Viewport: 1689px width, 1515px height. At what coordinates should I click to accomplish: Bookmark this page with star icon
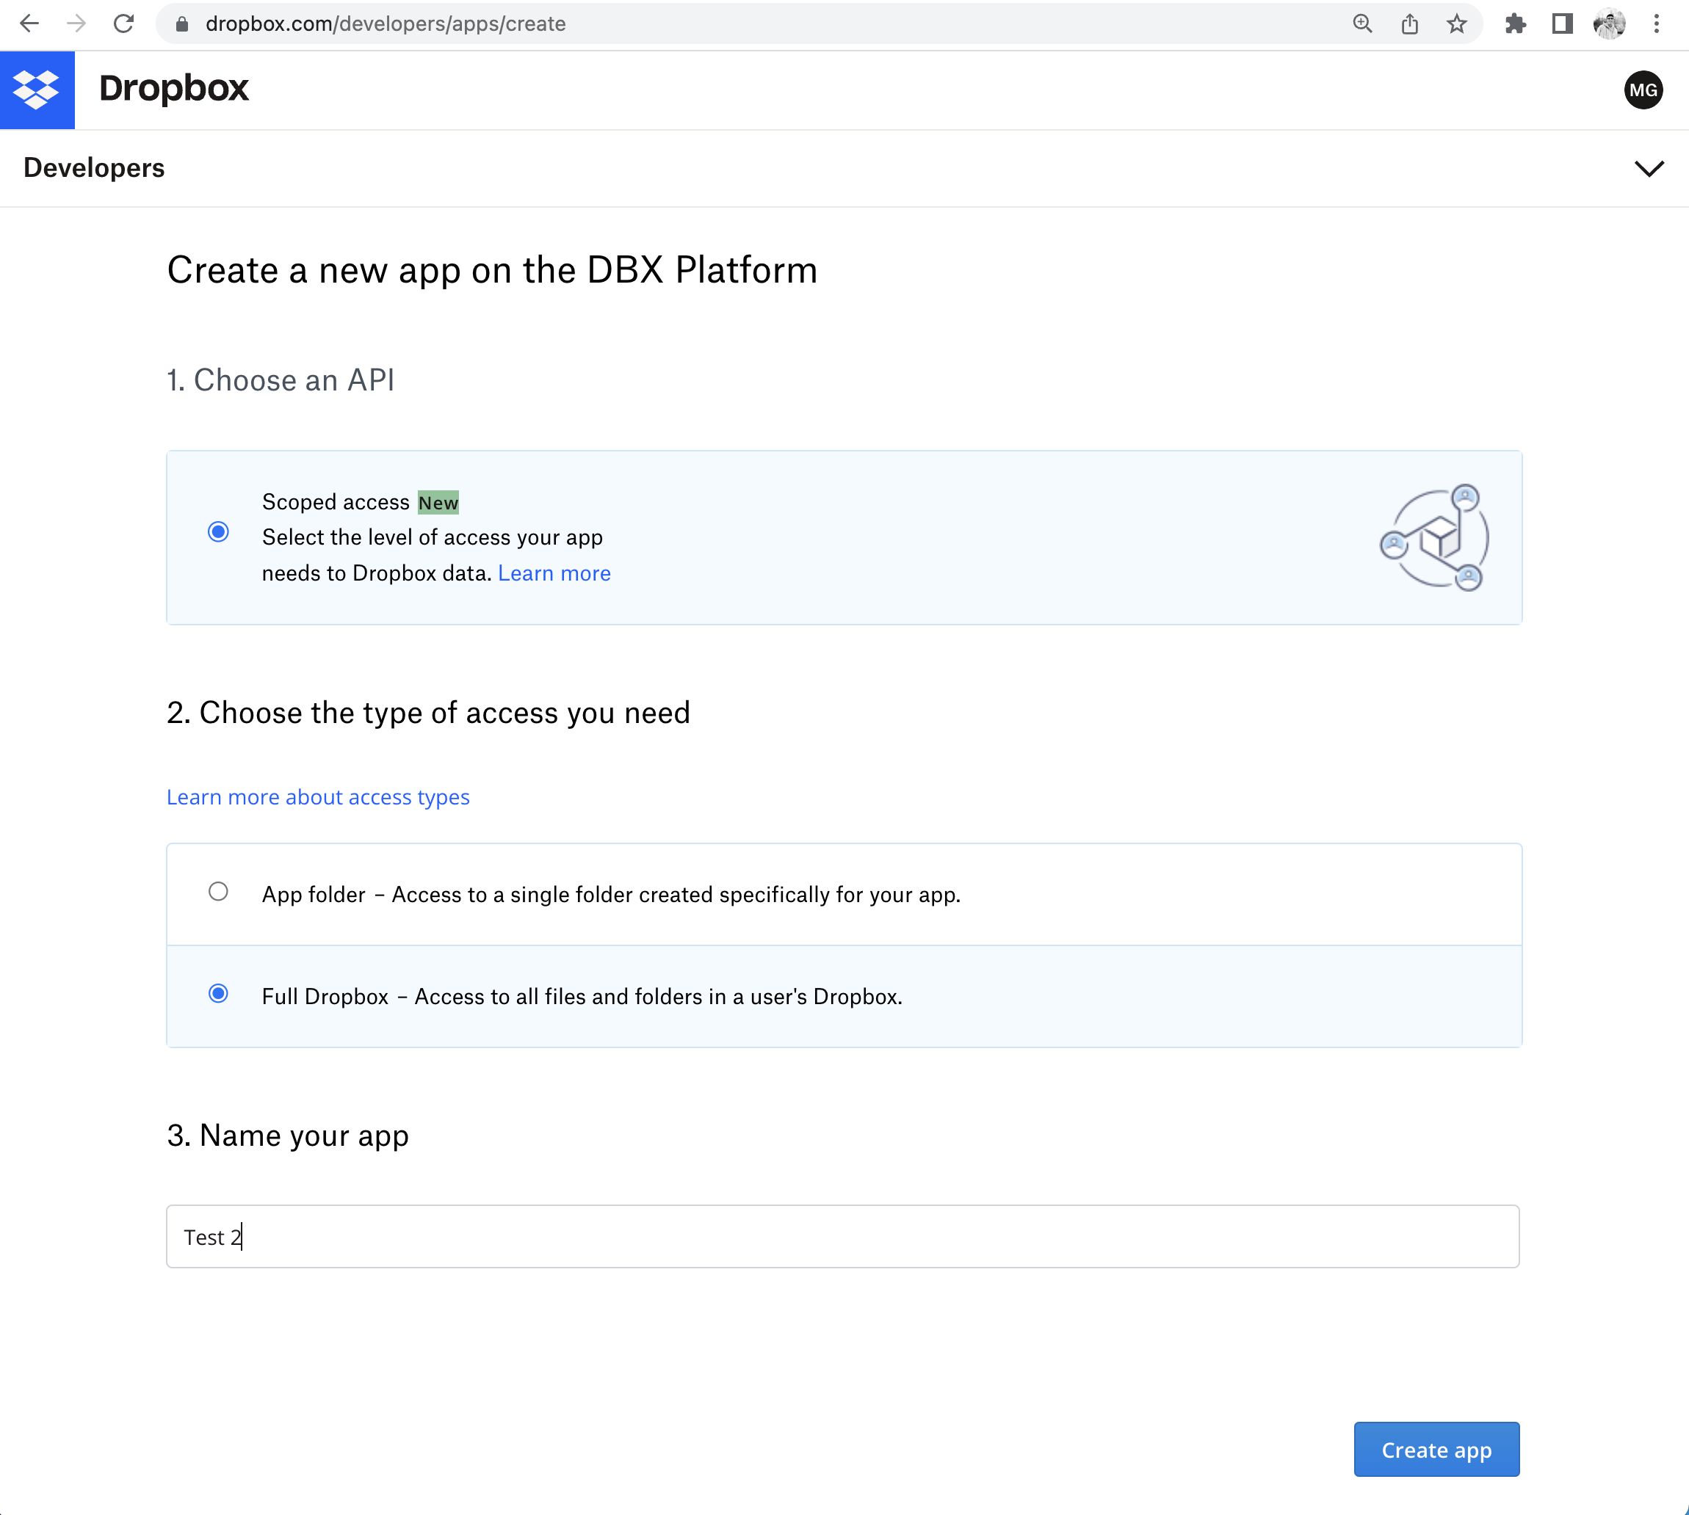(1455, 23)
